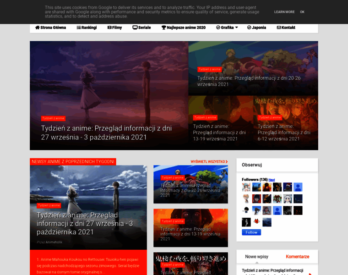The width and height of the screenshot is (348, 275).
Task: Click the trophy icon beside Najlepsze anime 2020
Action: (x=164, y=27)
